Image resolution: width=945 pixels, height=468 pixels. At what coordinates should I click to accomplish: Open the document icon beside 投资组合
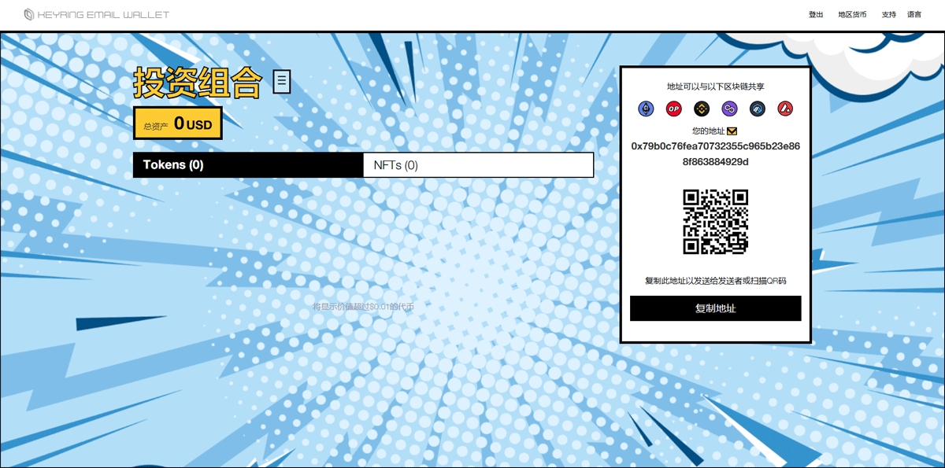(282, 81)
